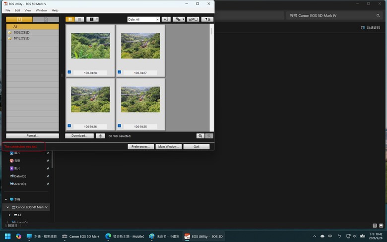Uncheck image 100-9428 checkbox
The height and width of the screenshot is (242, 387).
click(x=69, y=72)
